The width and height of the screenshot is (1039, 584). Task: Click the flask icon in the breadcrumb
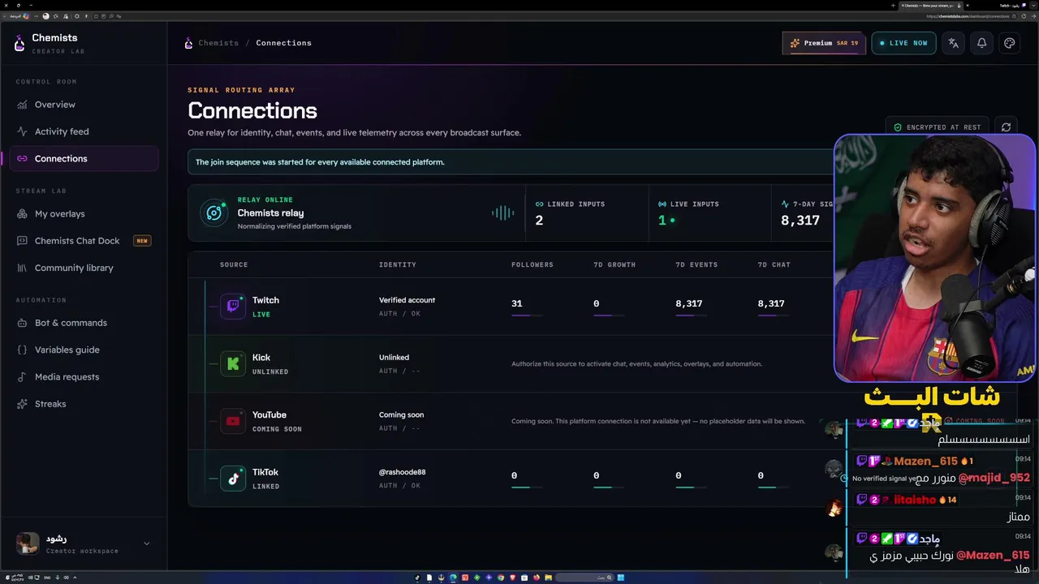pos(188,43)
